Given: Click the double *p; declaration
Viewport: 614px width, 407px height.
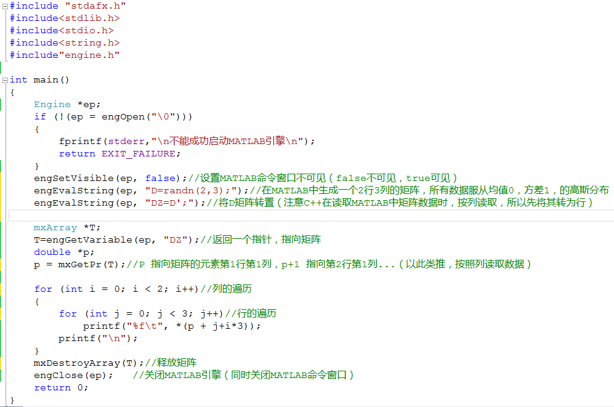Looking at the screenshot, I should pos(64,252).
